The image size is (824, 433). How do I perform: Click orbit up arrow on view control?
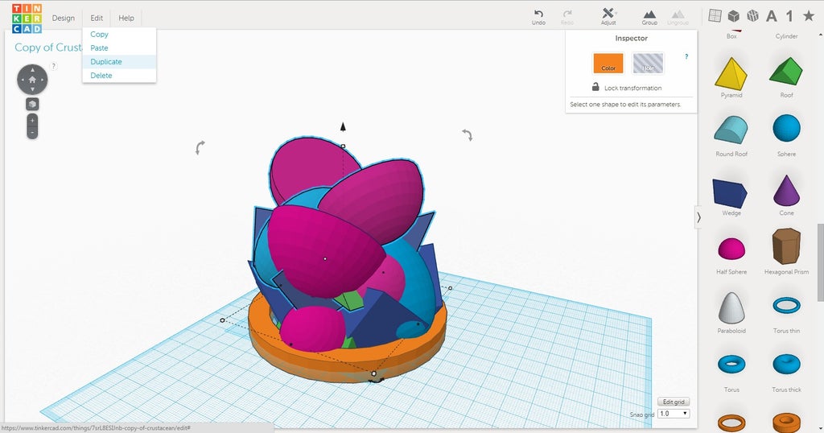point(32,69)
